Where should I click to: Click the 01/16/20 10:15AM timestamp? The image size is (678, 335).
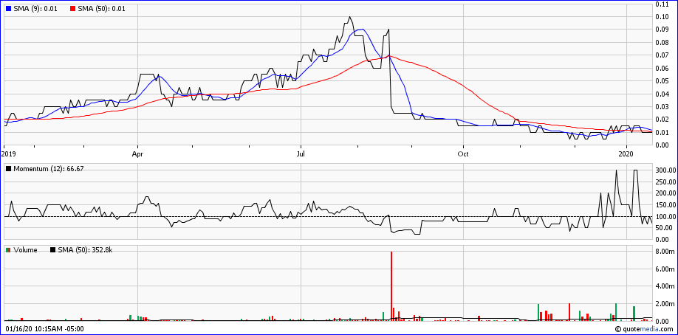coord(44,328)
